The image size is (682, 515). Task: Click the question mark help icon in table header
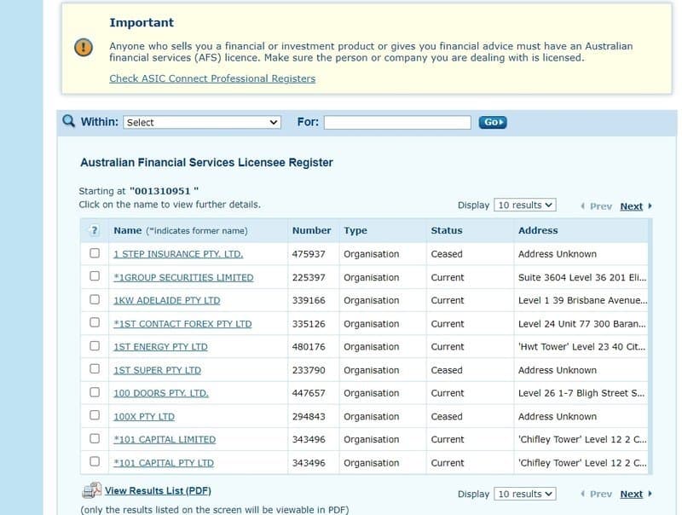95,230
